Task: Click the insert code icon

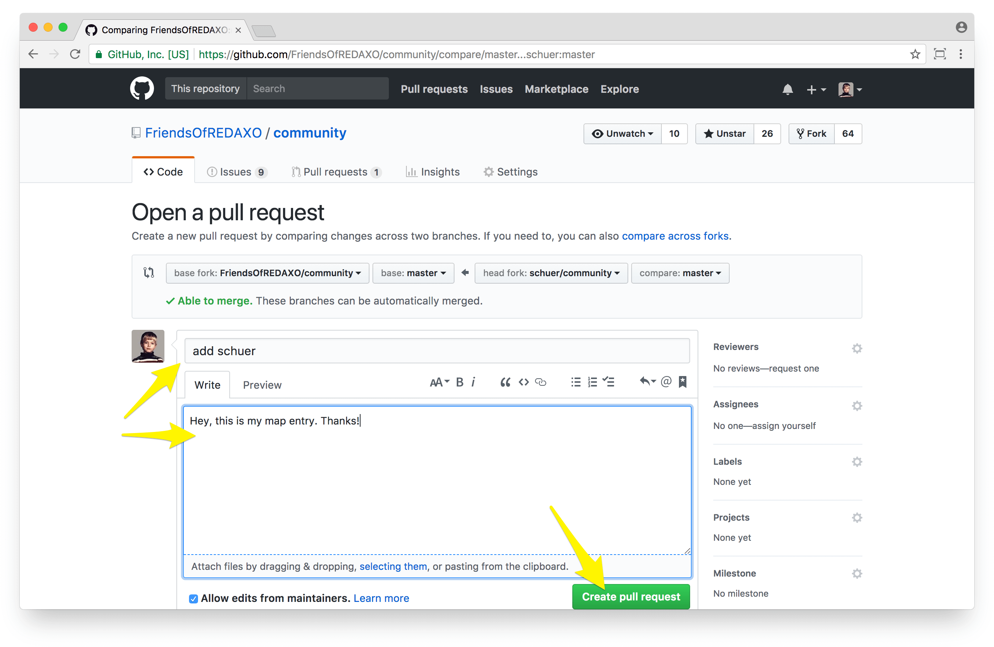Action: 523,382
